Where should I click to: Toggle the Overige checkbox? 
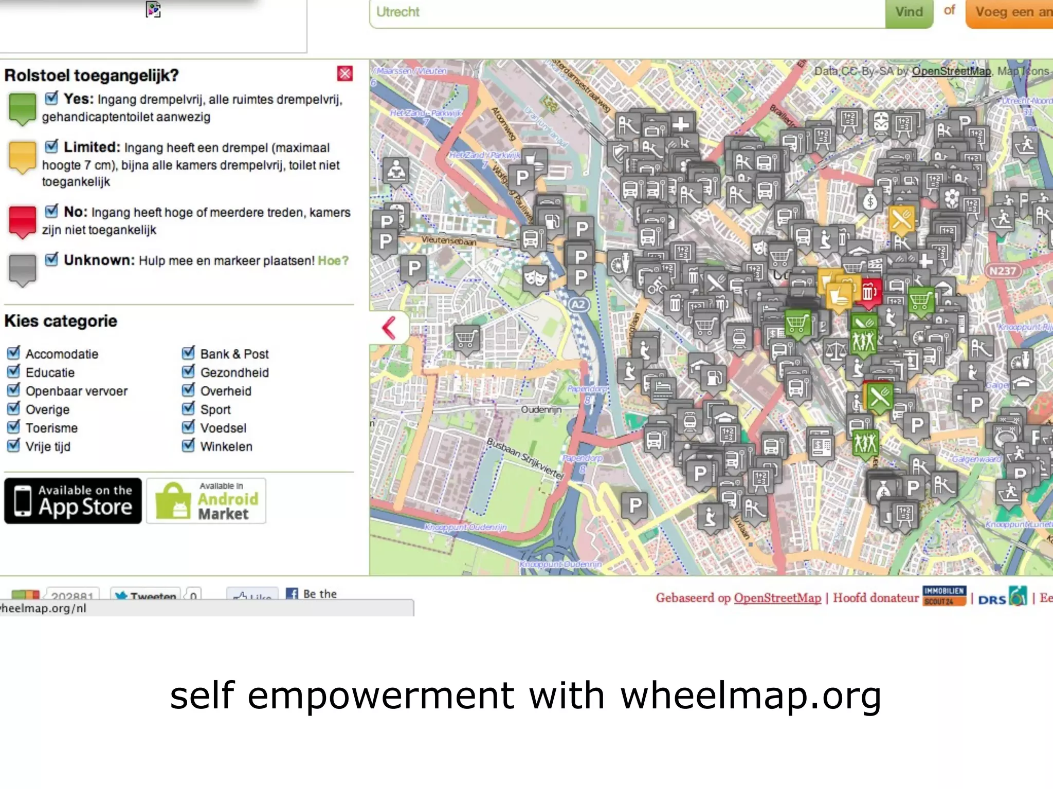click(x=14, y=408)
